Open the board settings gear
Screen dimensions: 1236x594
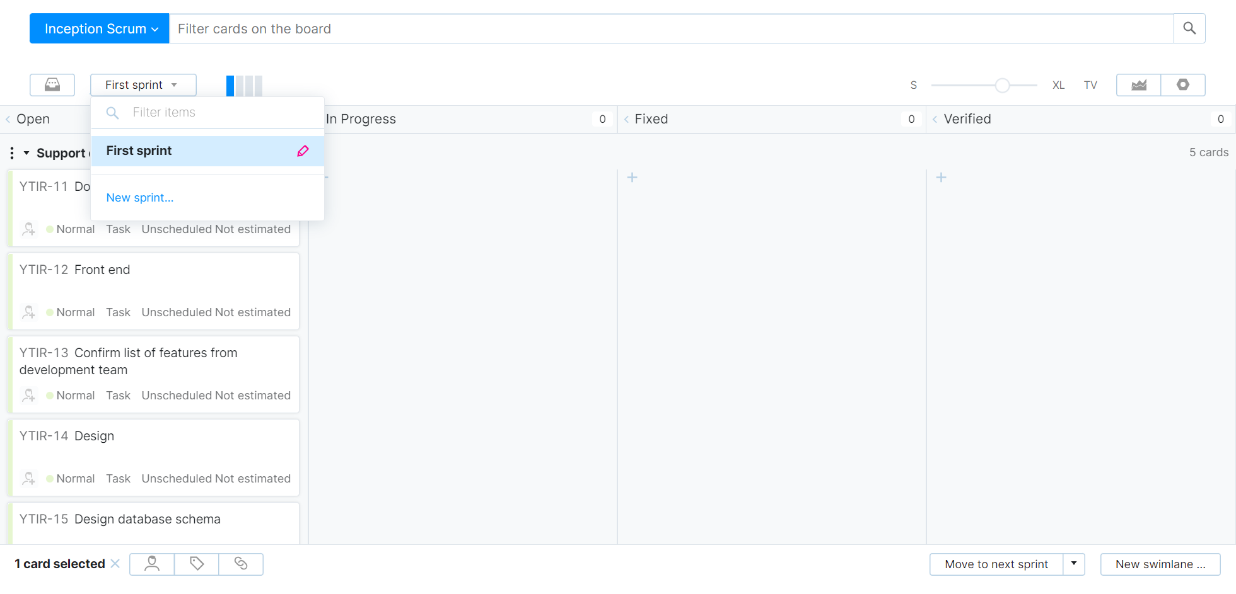[x=1183, y=84]
